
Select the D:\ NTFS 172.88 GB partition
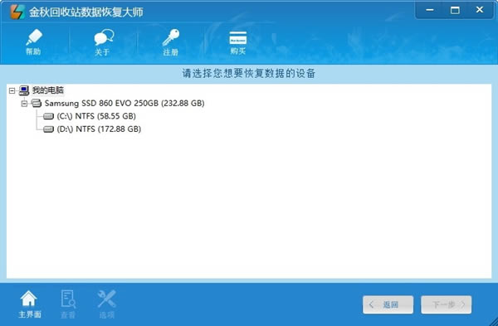pos(99,129)
